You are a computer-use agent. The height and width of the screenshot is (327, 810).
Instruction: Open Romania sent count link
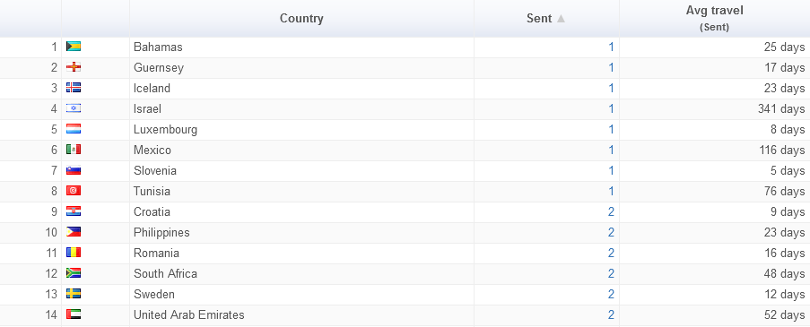[611, 254]
